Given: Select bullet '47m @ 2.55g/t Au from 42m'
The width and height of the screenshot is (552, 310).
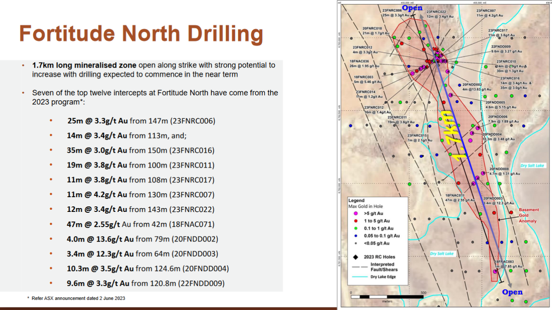Looking at the screenshot, I should click(140, 225).
